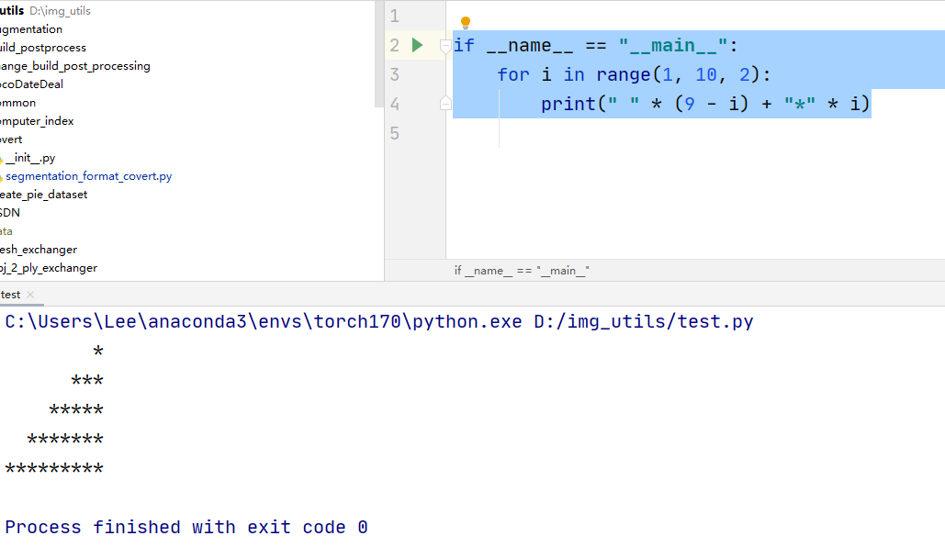
Task: Select the computer_index folder
Action: (37, 121)
